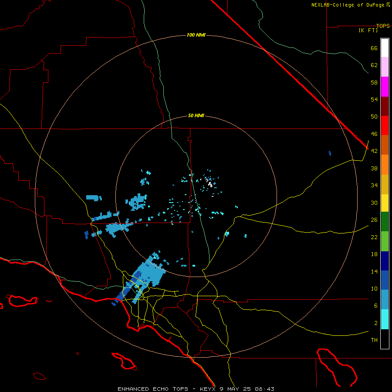Click the medium blue legend swatch between 10 and 14
This screenshot has height=392, width=392.
[x=385, y=280]
